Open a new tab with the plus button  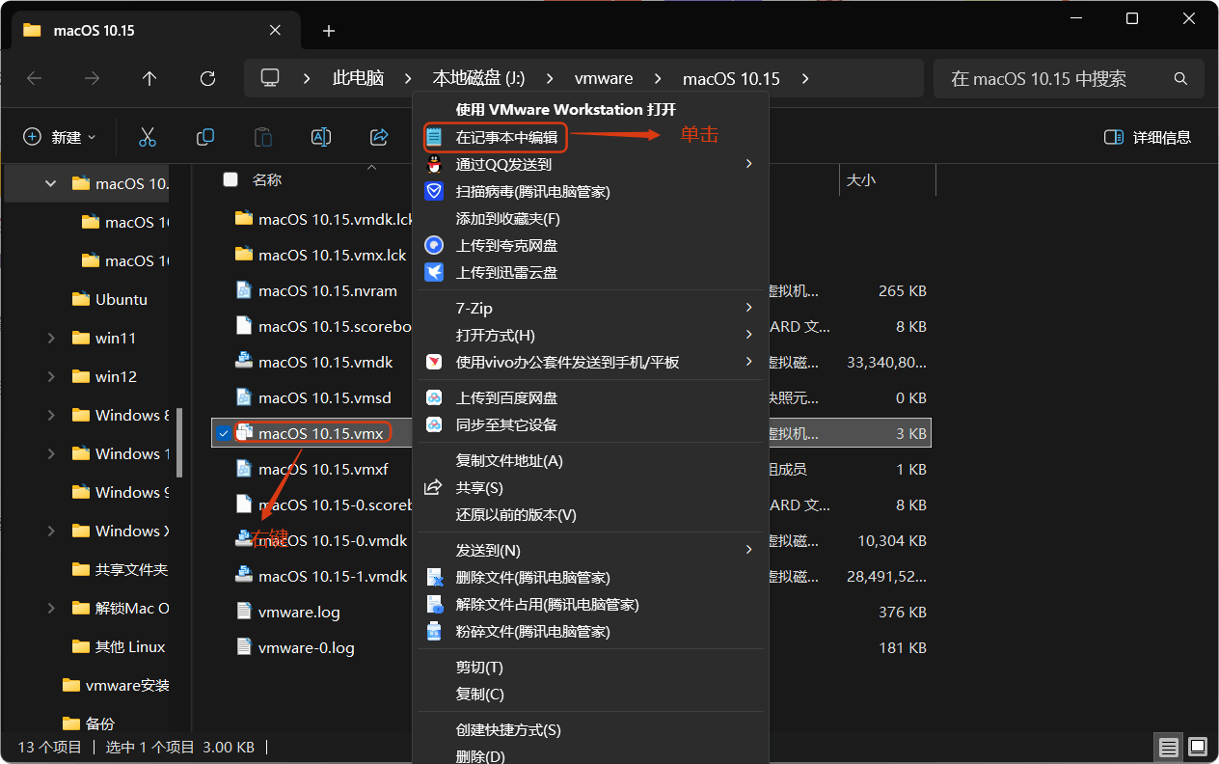[328, 31]
